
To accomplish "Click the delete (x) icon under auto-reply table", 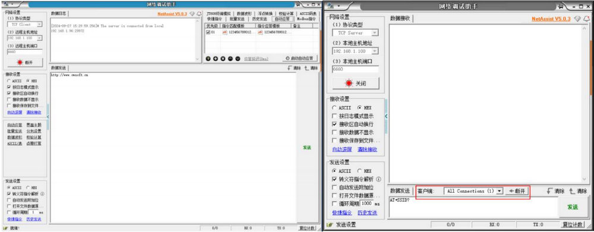I will (x=223, y=59).
